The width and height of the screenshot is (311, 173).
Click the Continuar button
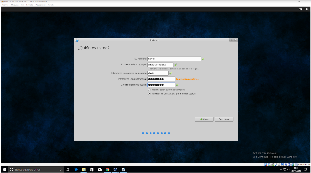[x=224, y=119]
